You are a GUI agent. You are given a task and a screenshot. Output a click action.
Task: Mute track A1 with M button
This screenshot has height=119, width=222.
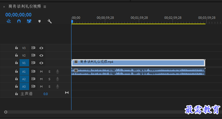(41, 72)
